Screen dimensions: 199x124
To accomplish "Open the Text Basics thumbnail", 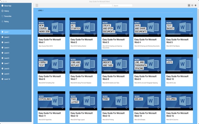I will click(179, 27).
